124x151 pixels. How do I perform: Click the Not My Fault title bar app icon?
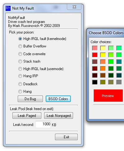pos(8,8)
